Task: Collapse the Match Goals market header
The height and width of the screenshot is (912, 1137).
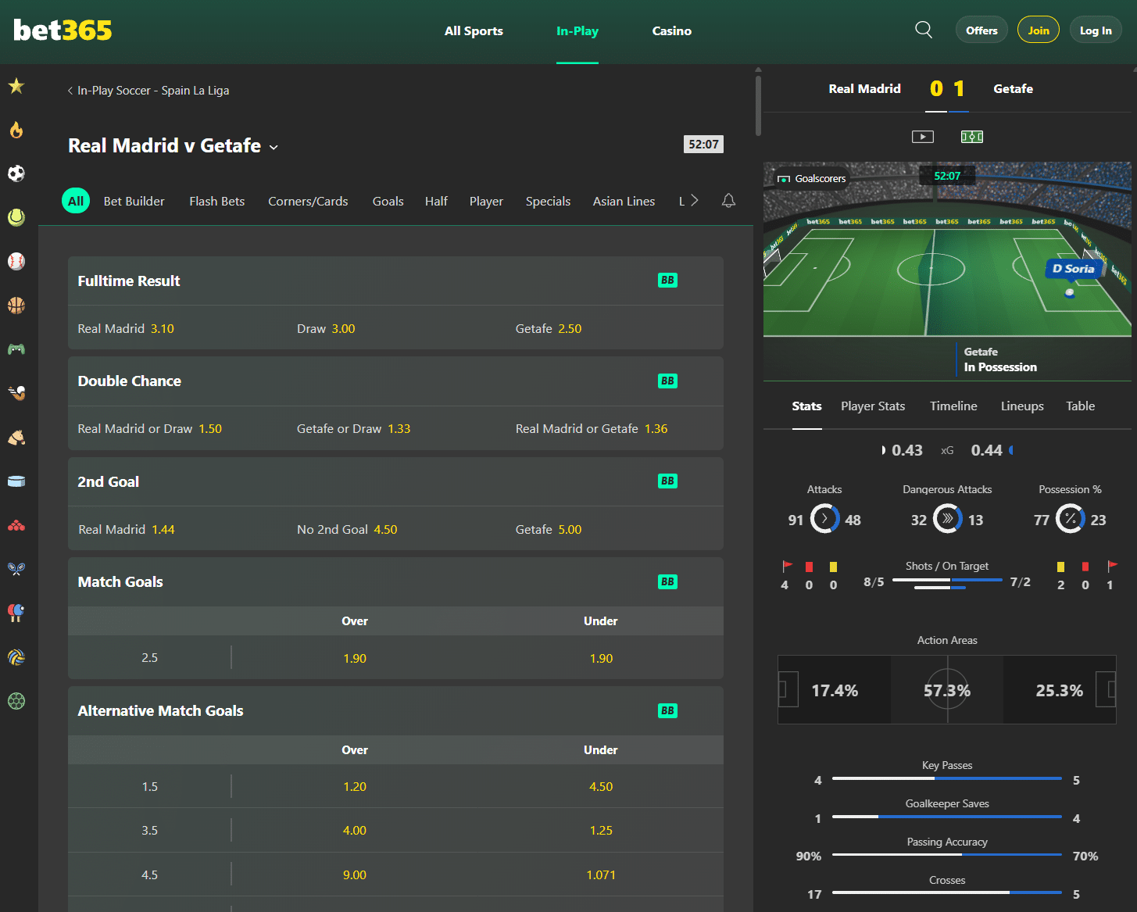Action: click(395, 582)
